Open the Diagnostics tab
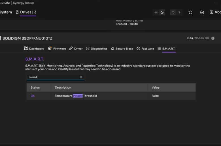 [x=97, y=49]
